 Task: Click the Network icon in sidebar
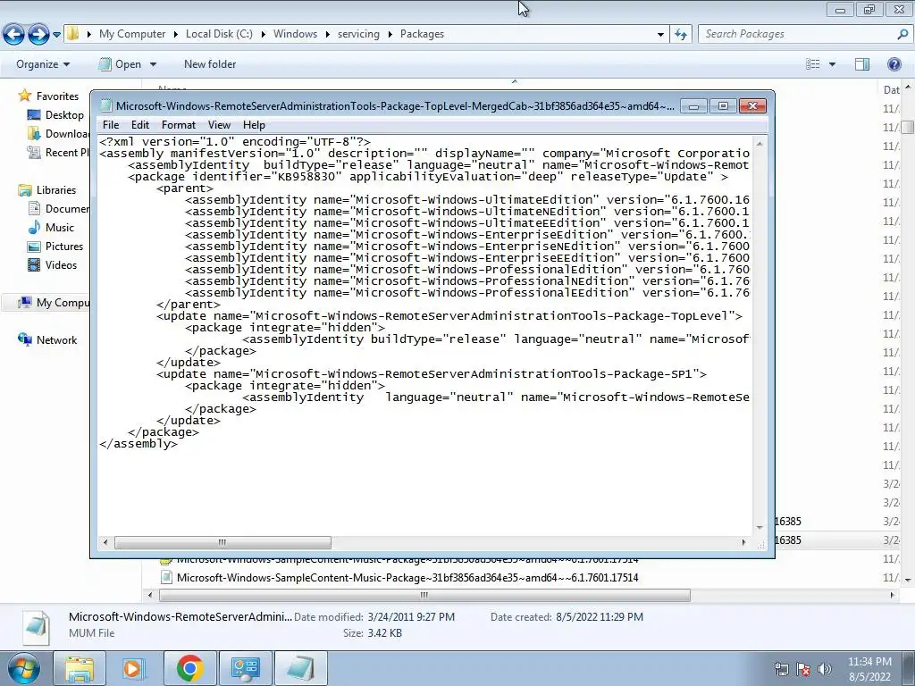(25, 340)
